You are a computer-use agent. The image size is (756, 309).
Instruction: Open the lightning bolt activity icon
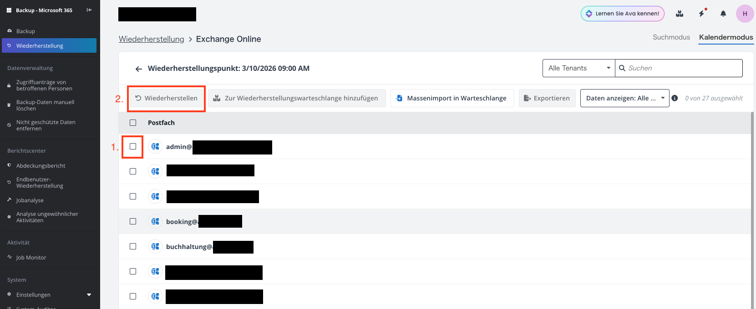702,14
